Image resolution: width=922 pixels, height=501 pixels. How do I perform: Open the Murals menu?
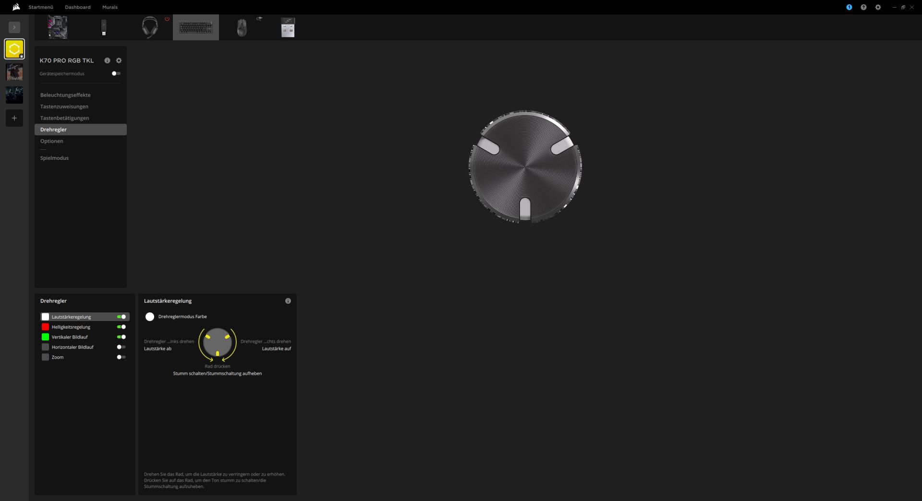coord(110,7)
